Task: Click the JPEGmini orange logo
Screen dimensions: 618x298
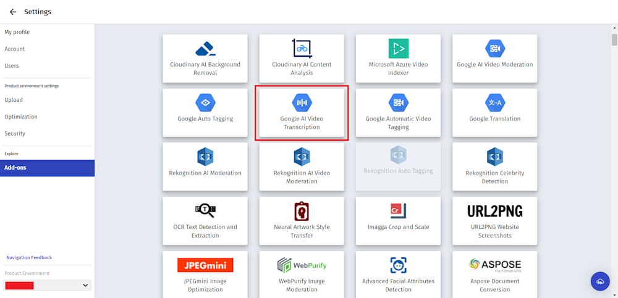Action: point(205,265)
